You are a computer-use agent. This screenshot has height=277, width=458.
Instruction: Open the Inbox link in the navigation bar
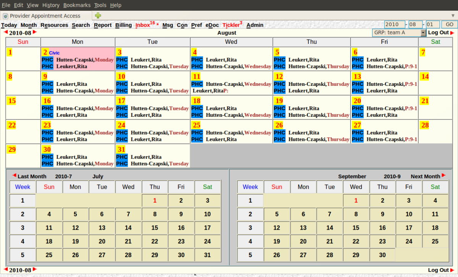[x=143, y=25]
